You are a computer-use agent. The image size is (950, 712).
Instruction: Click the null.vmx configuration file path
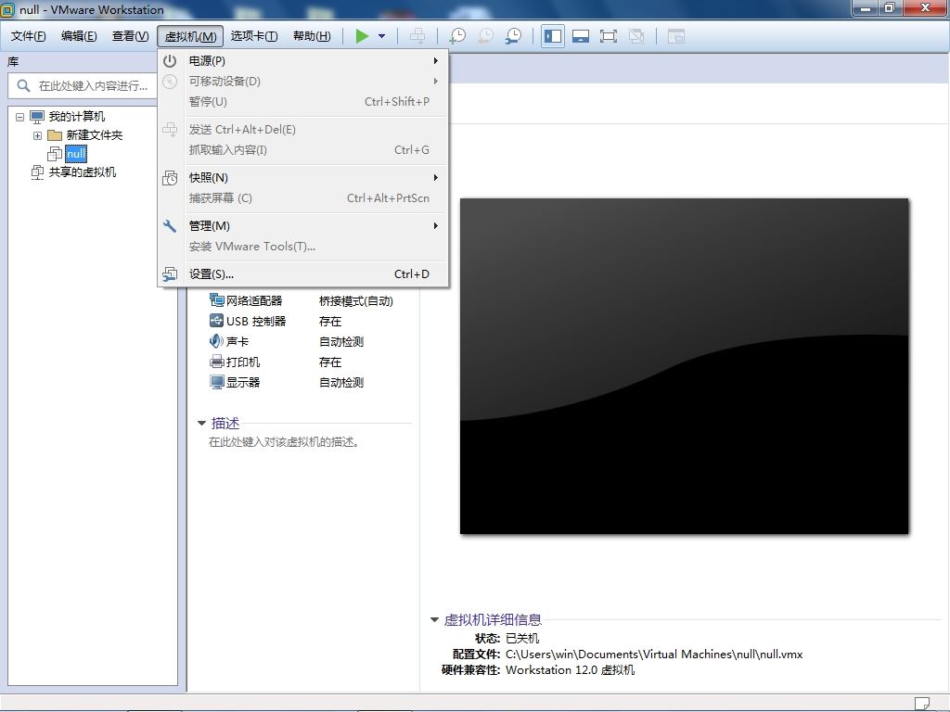[x=654, y=655]
